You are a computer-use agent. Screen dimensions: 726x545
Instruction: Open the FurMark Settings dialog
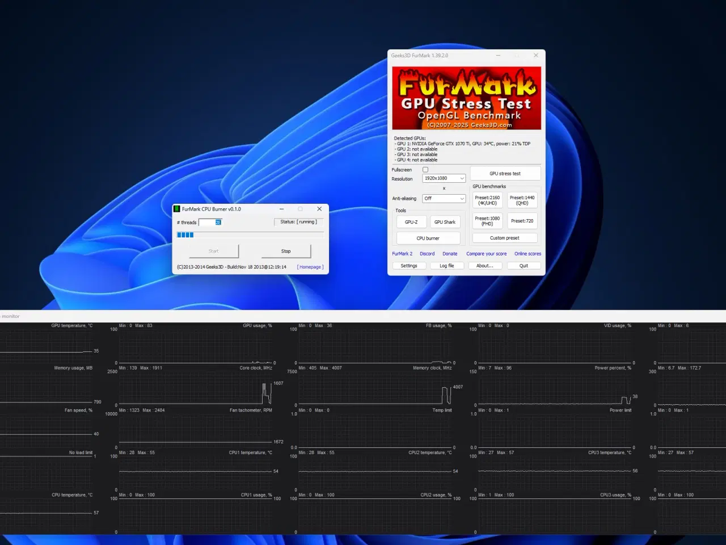409,265
